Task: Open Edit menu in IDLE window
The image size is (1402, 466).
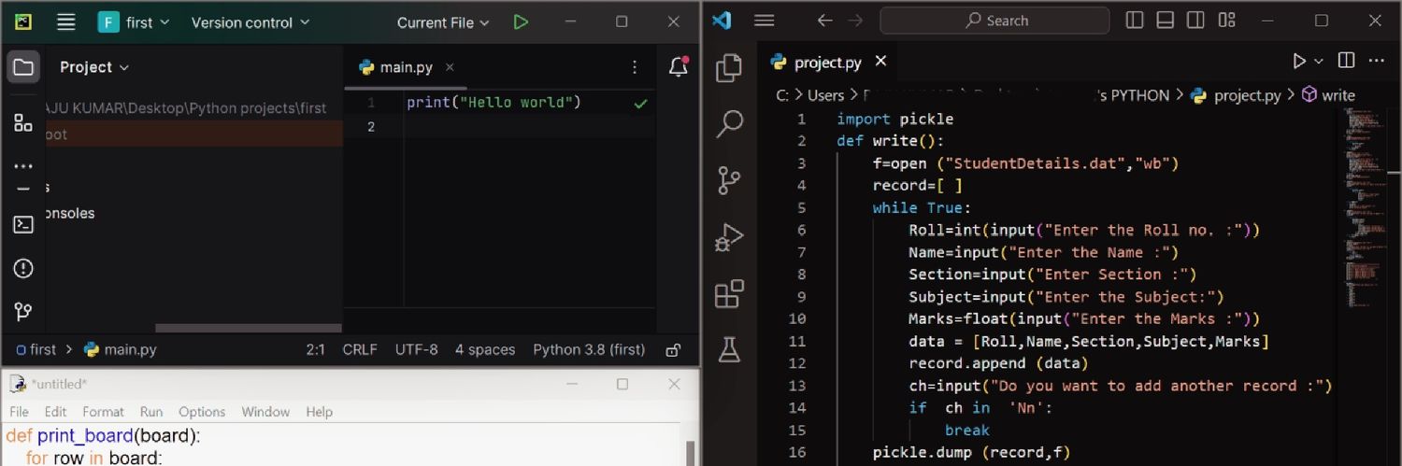Action: (55, 412)
